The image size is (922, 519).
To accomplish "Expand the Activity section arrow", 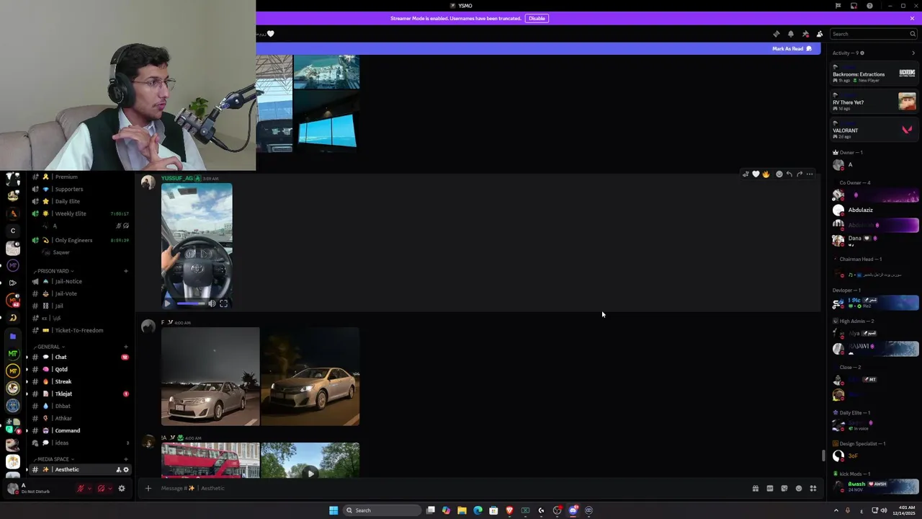I will (x=913, y=53).
